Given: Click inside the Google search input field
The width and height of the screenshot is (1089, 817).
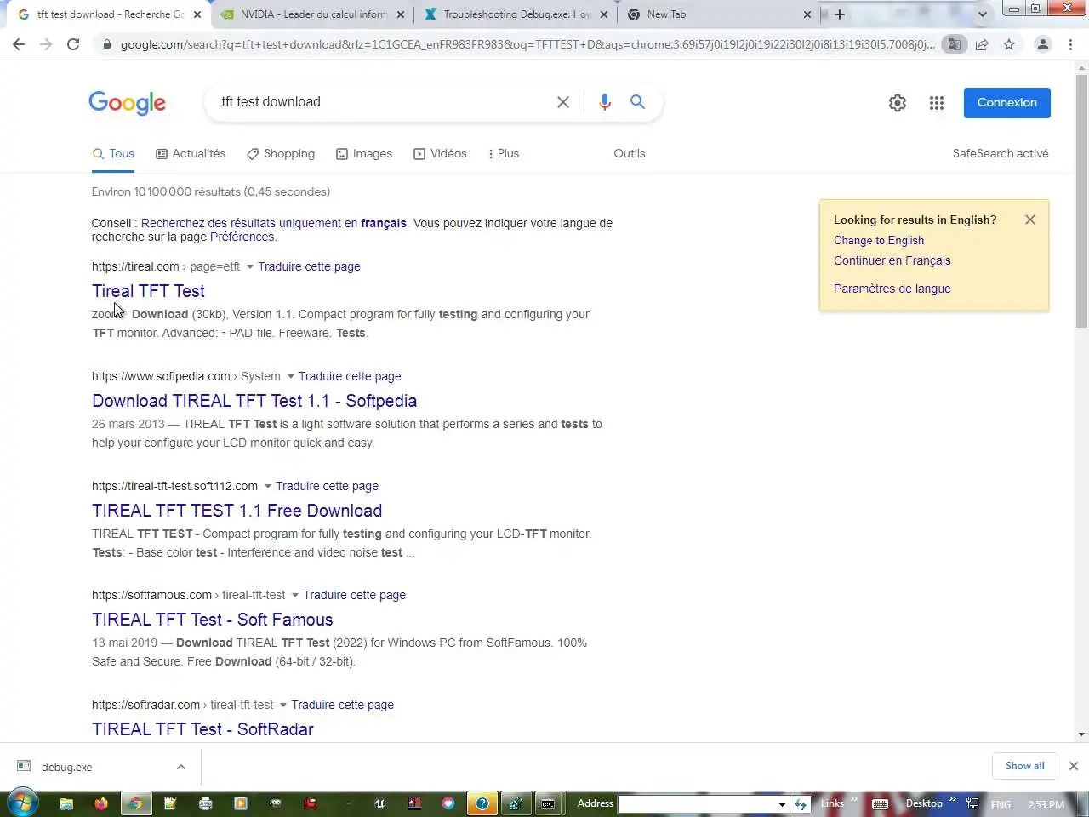Looking at the screenshot, I should (x=383, y=102).
